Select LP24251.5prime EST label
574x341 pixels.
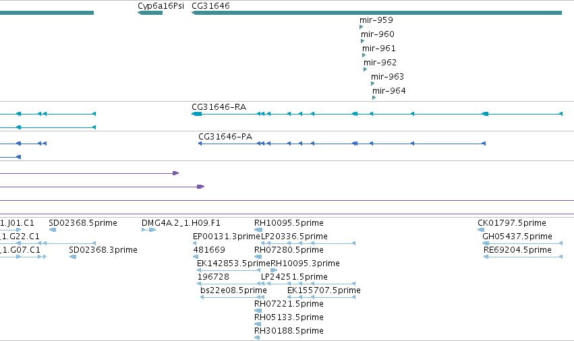(294, 277)
